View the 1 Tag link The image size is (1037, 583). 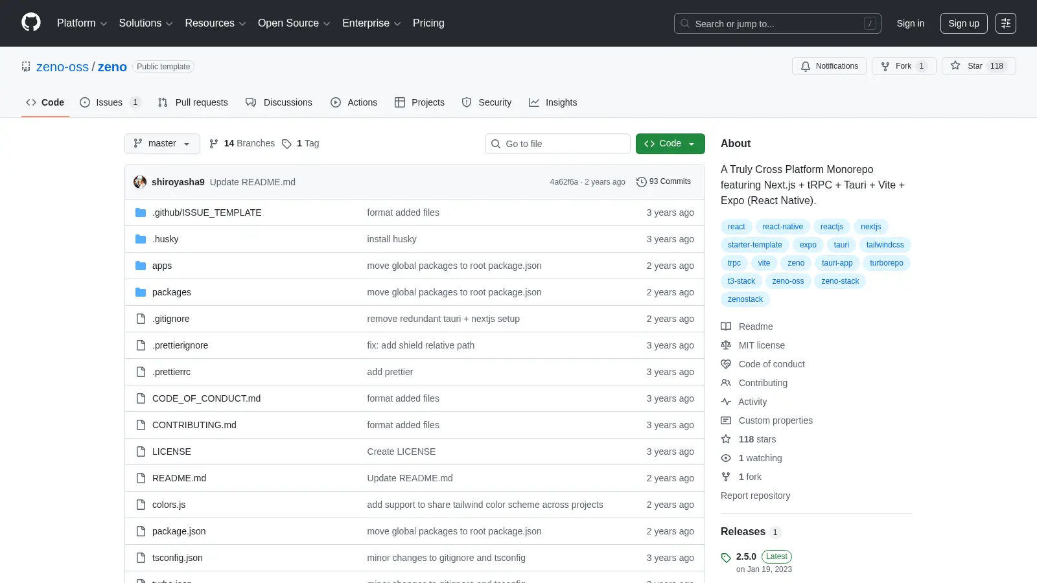click(x=301, y=144)
